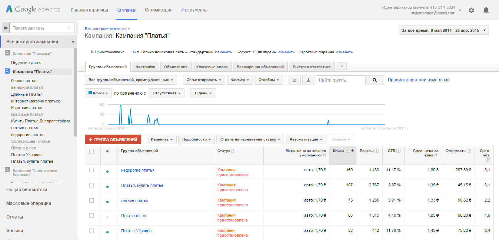Switch to the Объявления tab
The width and height of the screenshot is (499, 240).
pyautogui.click(x=176, y=67)
